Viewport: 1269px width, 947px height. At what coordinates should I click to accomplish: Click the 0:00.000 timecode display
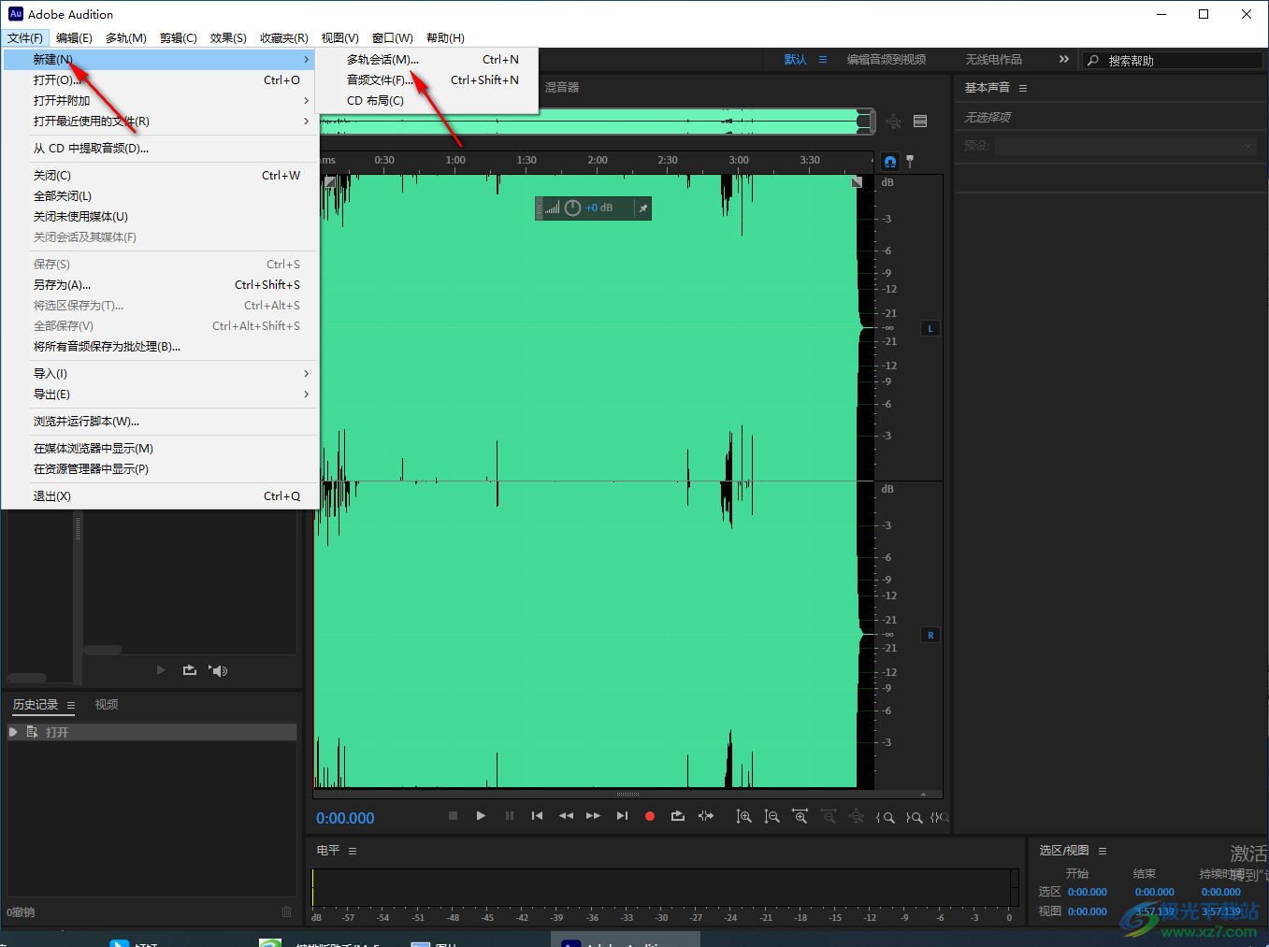pos(345,818)
